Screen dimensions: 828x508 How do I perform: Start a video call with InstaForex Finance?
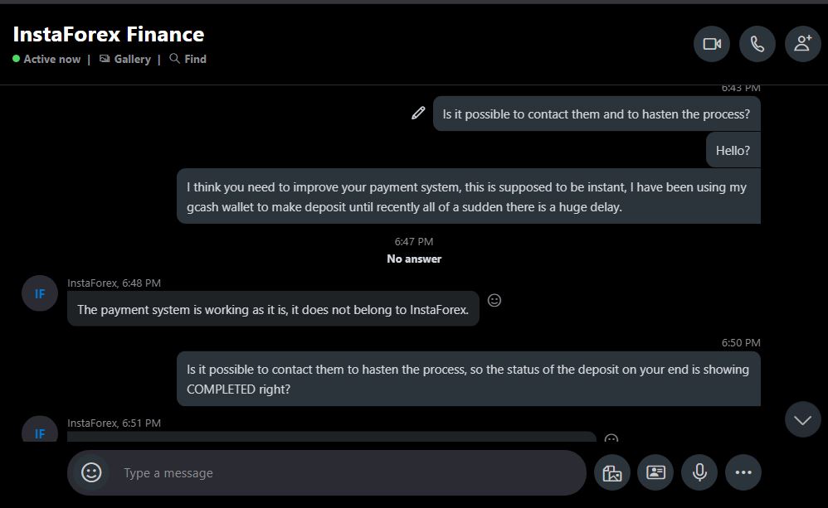tap(712, 44)
